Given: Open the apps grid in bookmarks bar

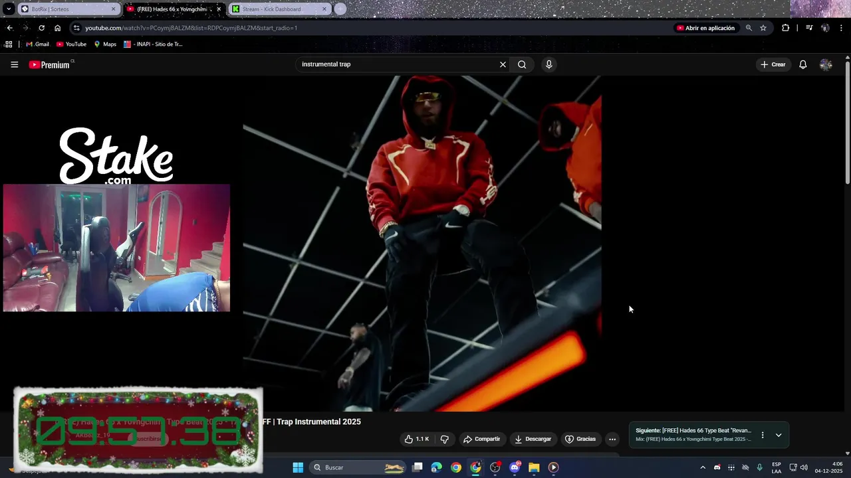Looking at the screenshot, I should click(x=9, y=44).
